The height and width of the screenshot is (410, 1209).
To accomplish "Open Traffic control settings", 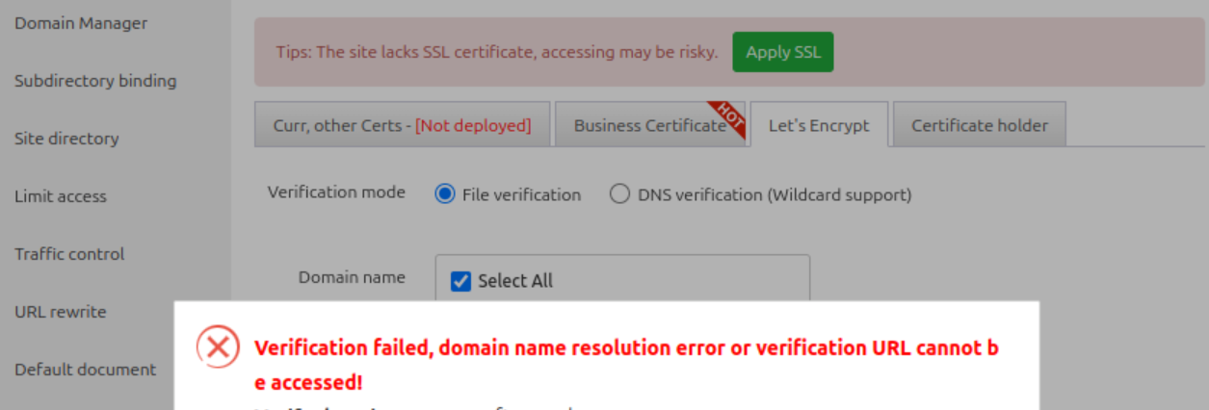I will coord(69,254).
